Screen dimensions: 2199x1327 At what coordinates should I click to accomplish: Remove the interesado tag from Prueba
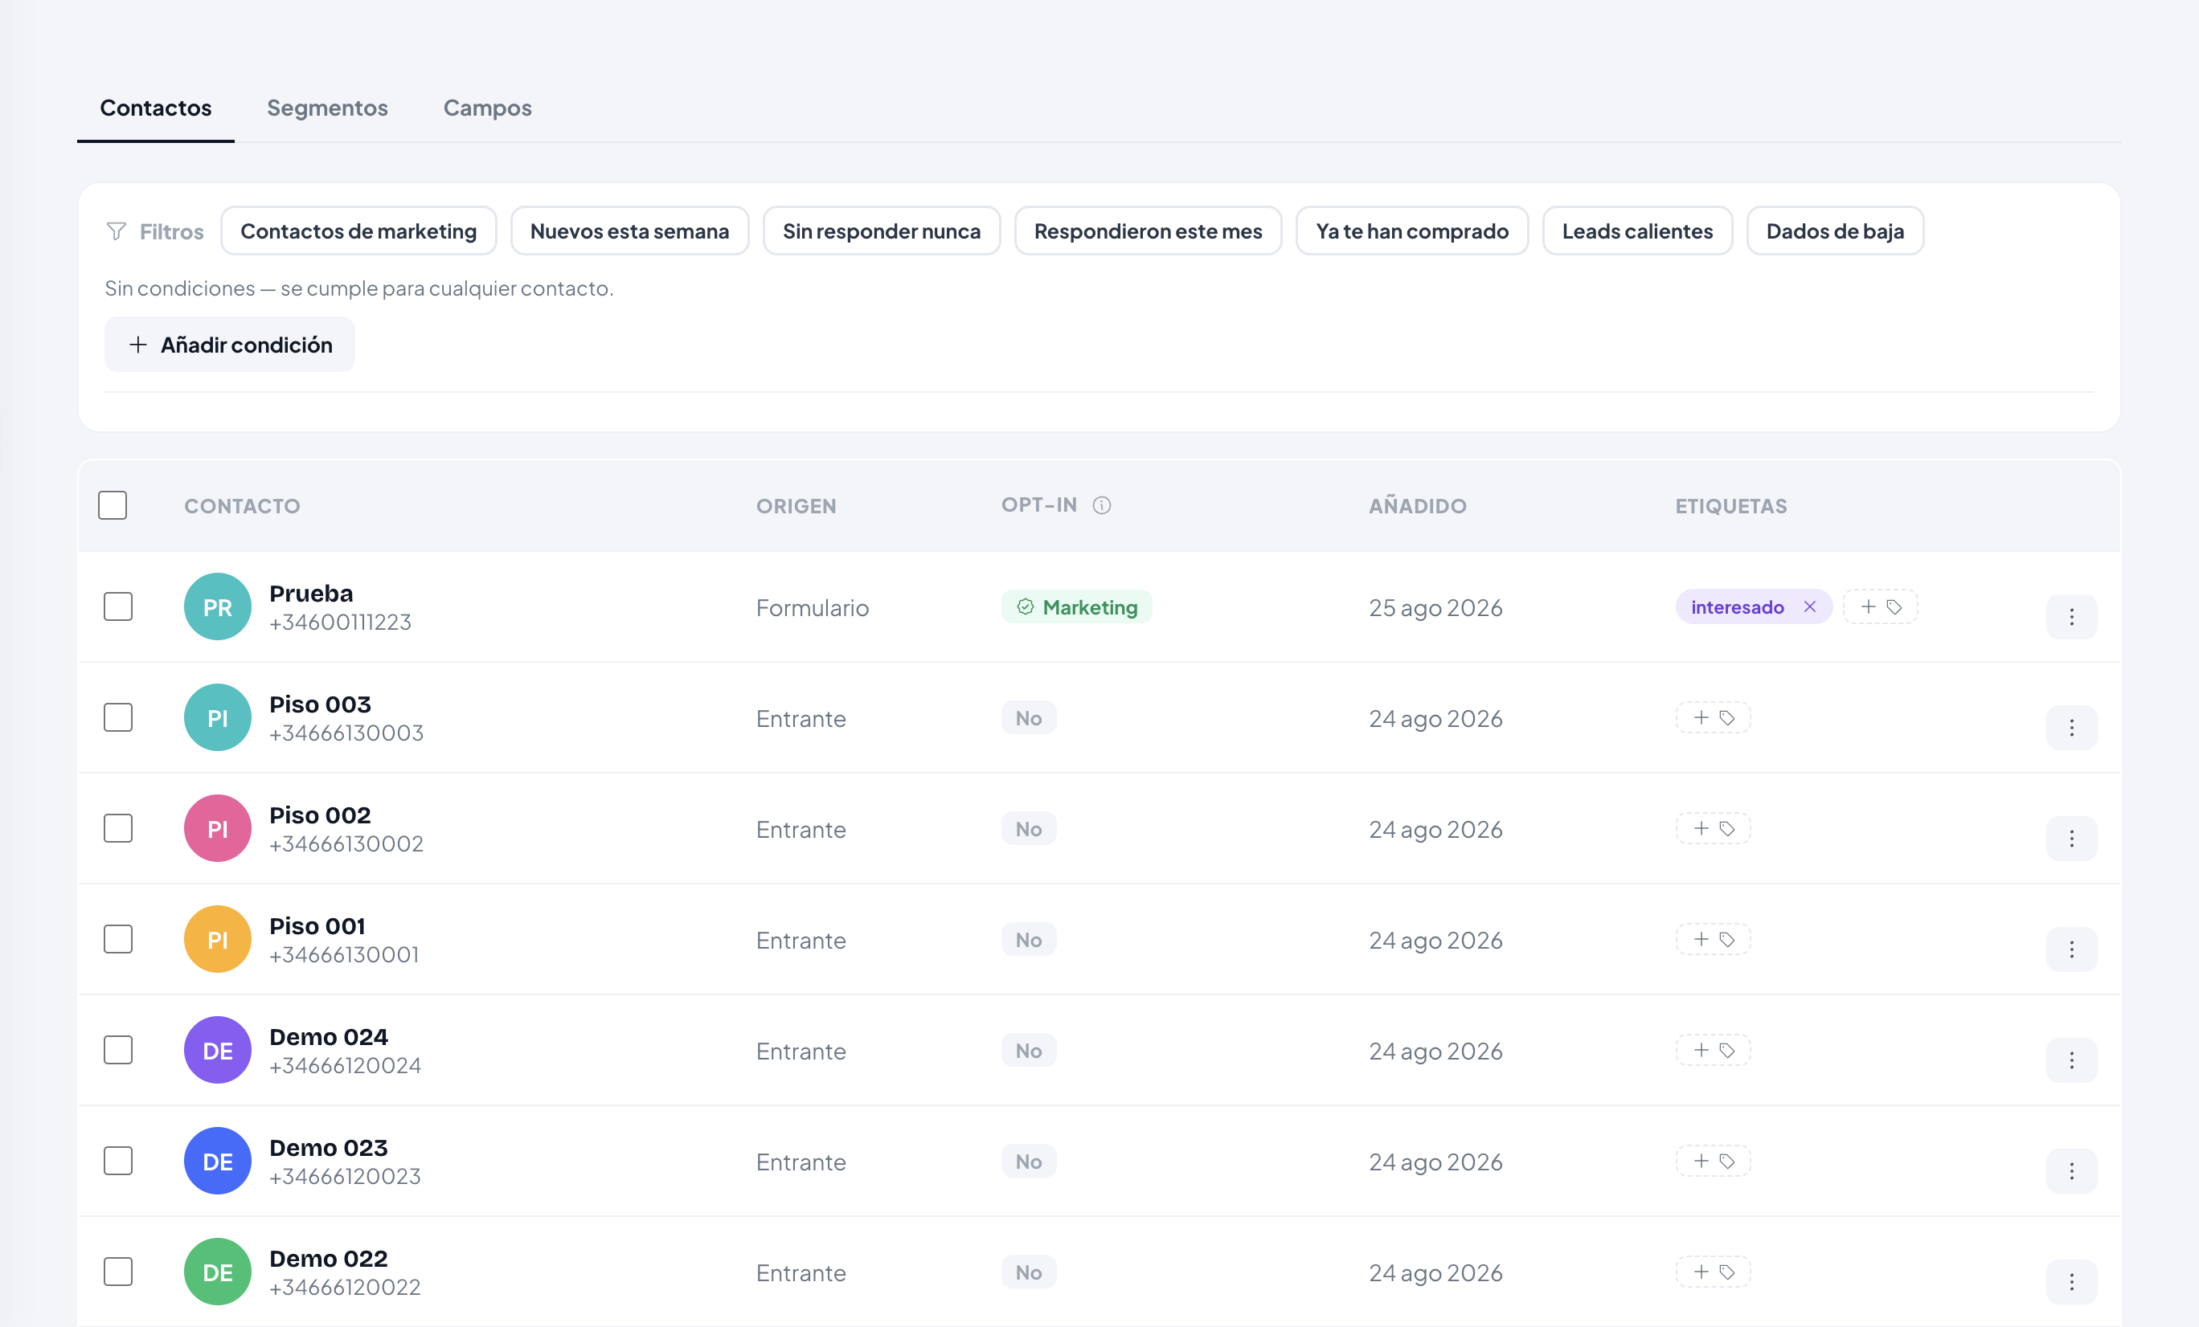coord(1810,607)
